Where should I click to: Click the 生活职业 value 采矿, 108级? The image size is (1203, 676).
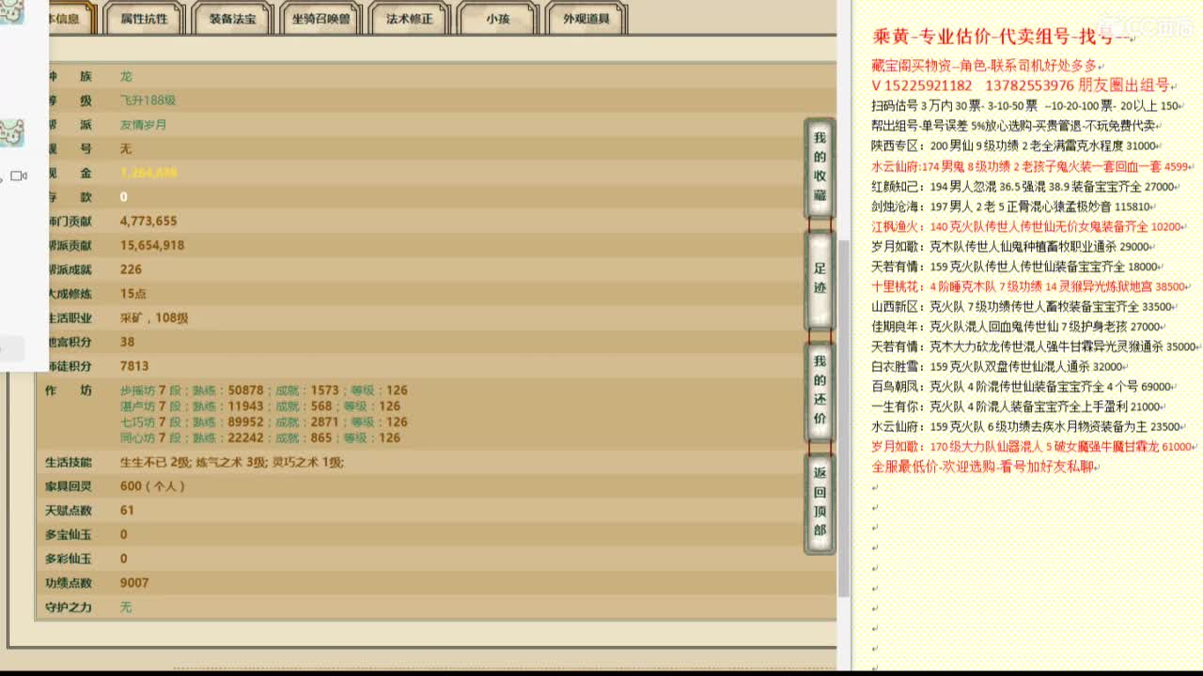pyautogui.click(x=154, y=318)
